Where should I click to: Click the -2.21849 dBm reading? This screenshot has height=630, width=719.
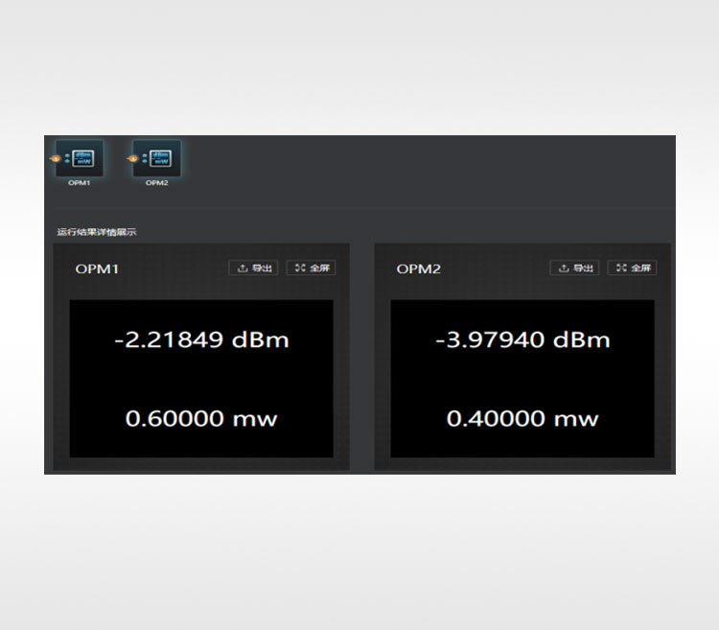coord(201,340)
